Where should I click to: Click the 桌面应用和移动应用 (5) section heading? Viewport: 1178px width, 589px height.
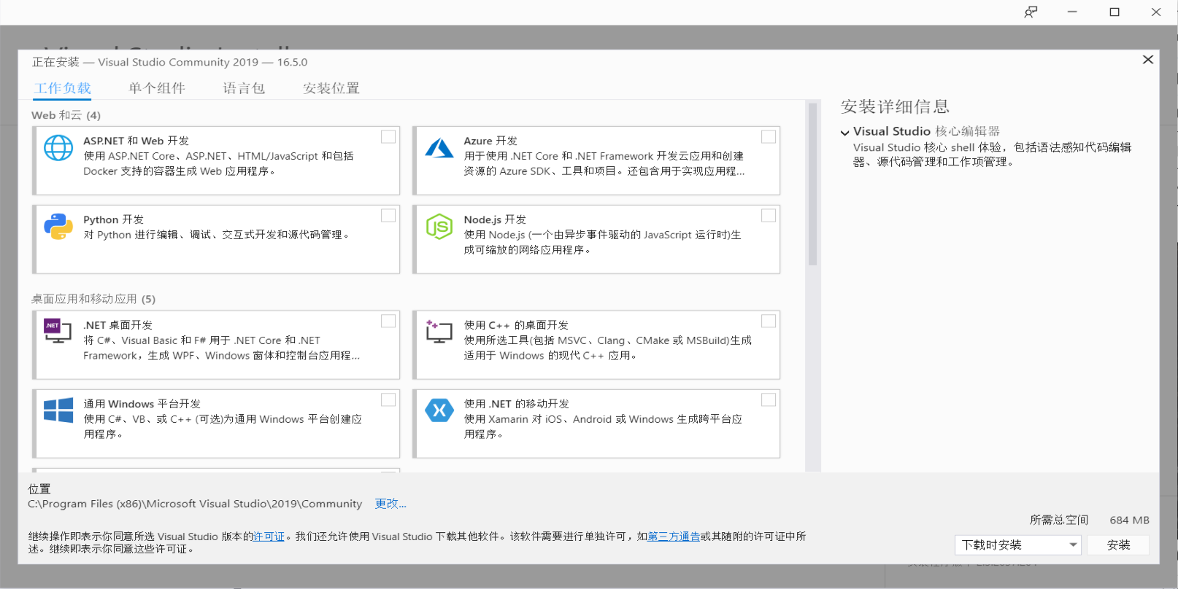(x=93, y=299)
